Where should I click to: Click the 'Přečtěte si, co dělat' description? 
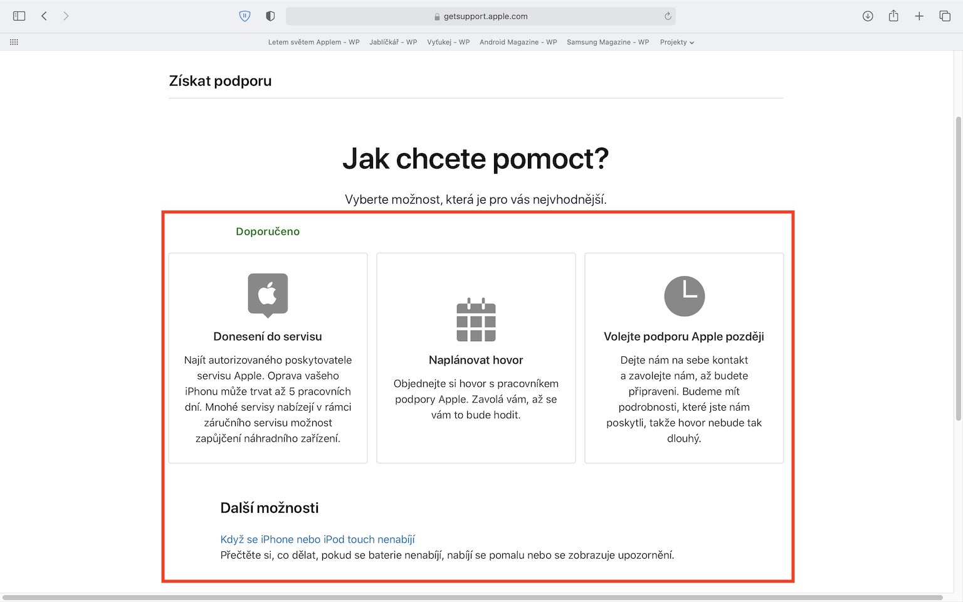[x=447, y=555]
